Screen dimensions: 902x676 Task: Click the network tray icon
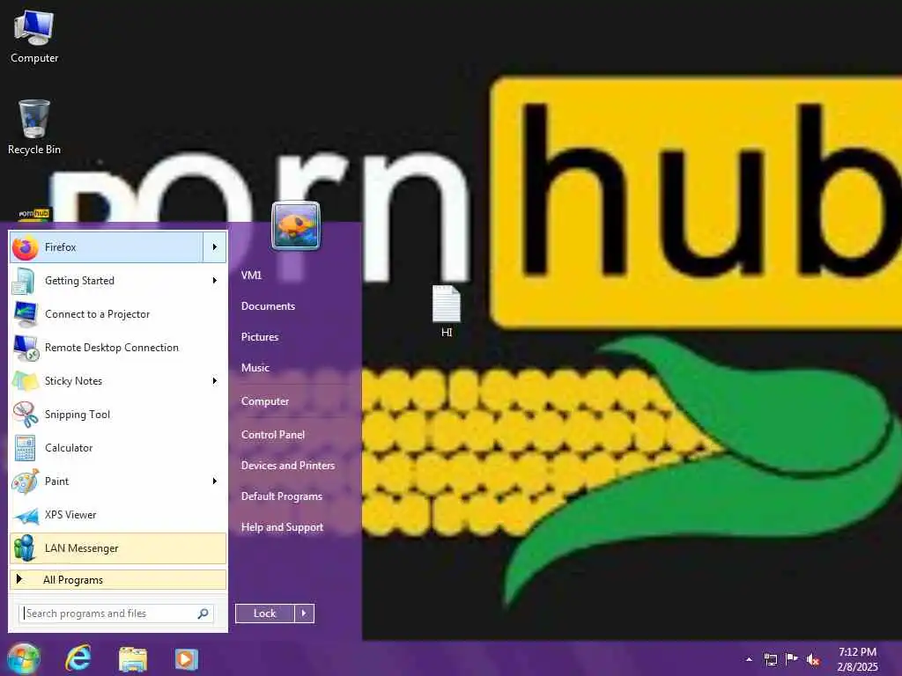(770, 659)
